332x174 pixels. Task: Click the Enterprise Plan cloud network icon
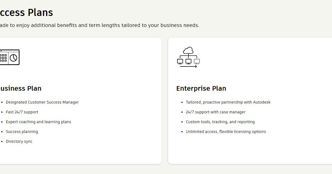(x=188, y=57)
